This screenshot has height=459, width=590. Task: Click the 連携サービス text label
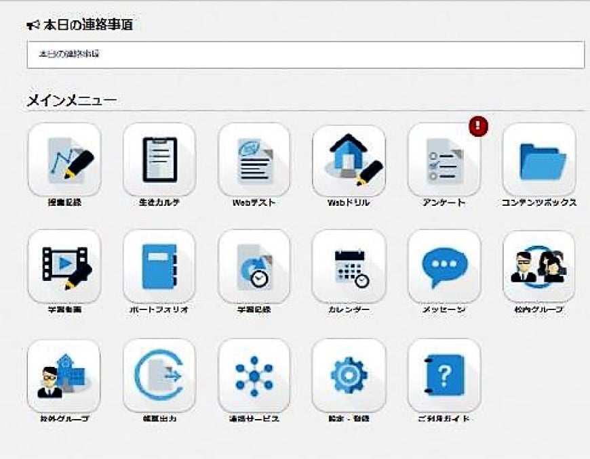254,418
